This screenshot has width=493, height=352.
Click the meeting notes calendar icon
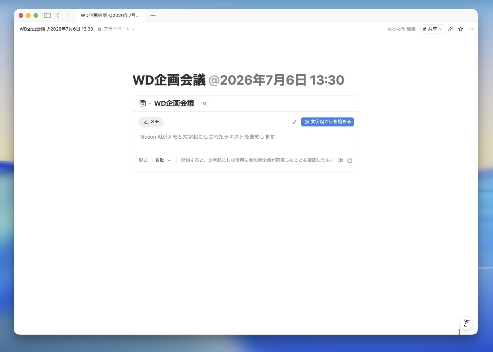[143, 103]
